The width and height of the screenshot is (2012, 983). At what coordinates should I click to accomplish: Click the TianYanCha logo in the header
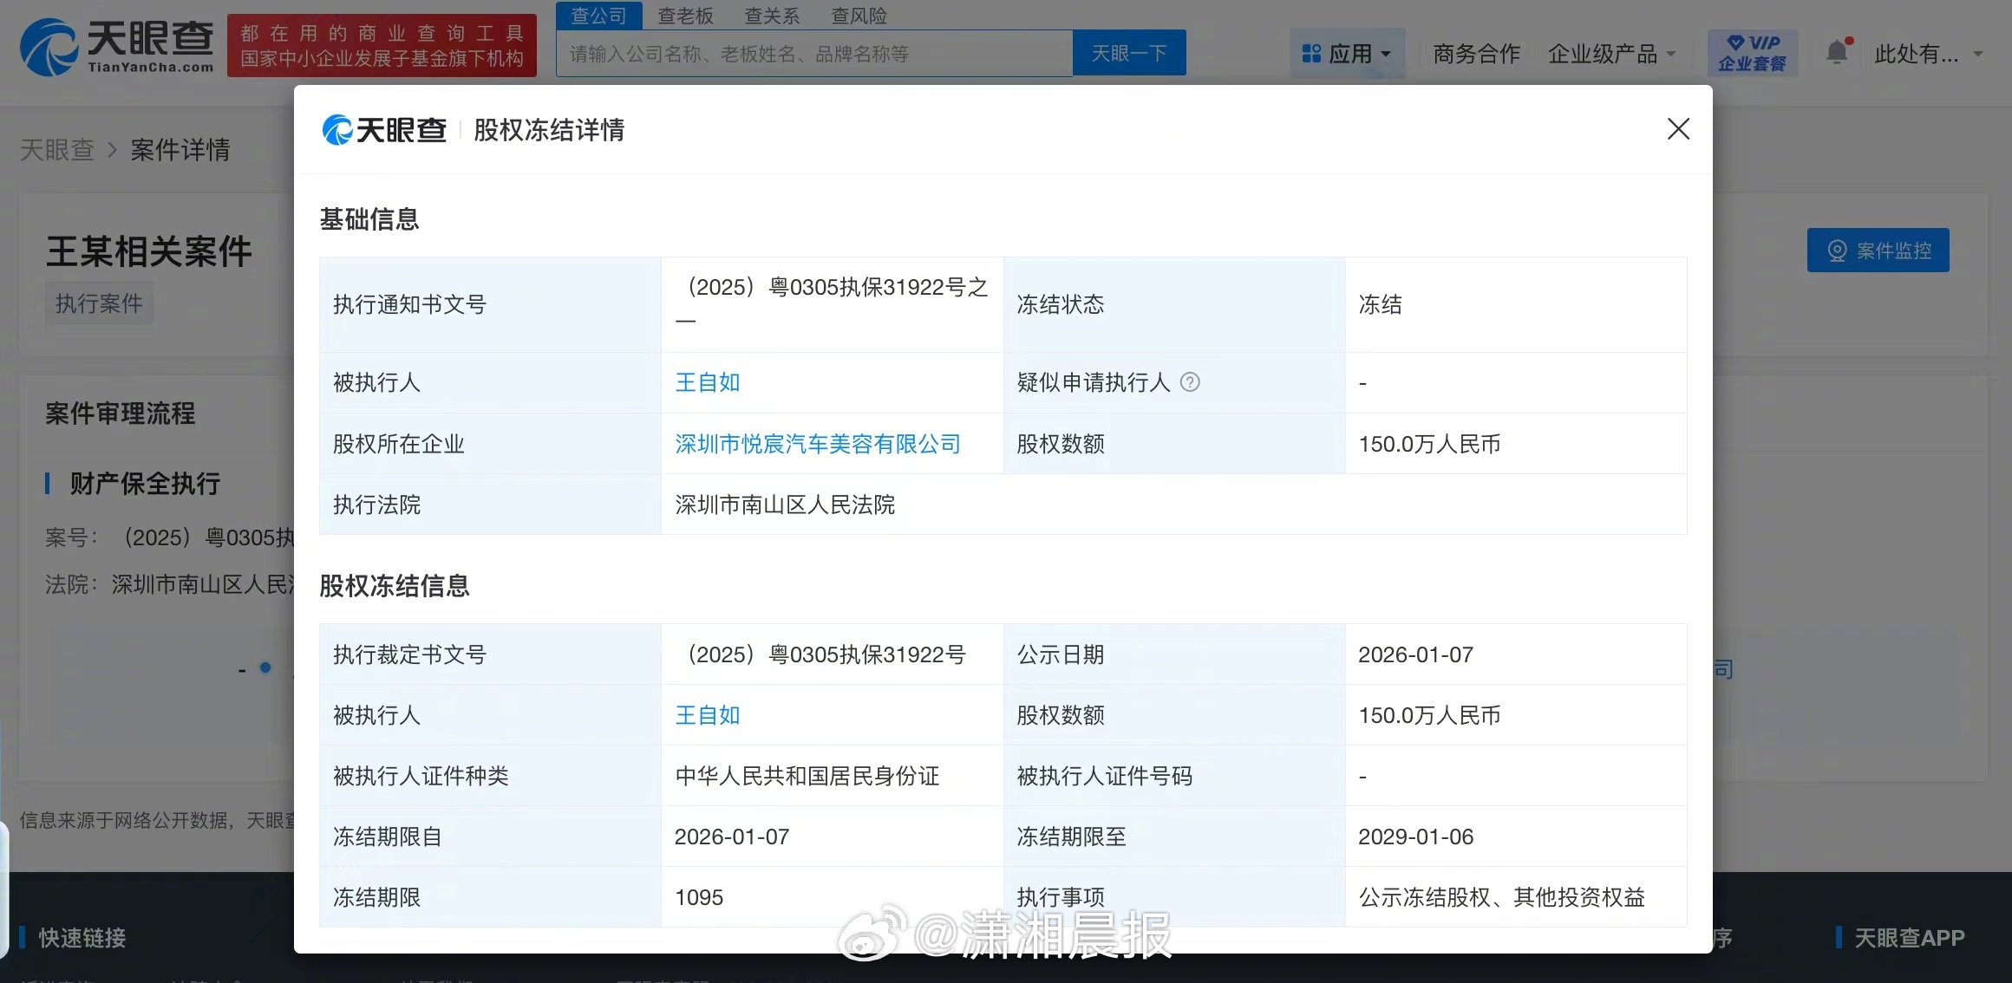[x=117, y=47]
